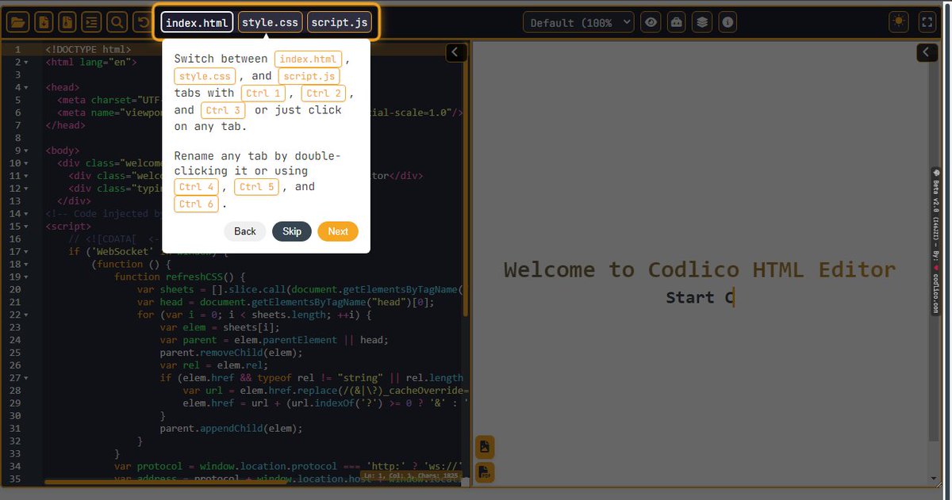Open the search magnifier tool

click(117, 22)
